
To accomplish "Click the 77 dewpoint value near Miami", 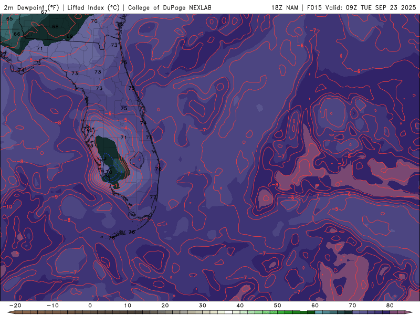I will tap(153, 197).
